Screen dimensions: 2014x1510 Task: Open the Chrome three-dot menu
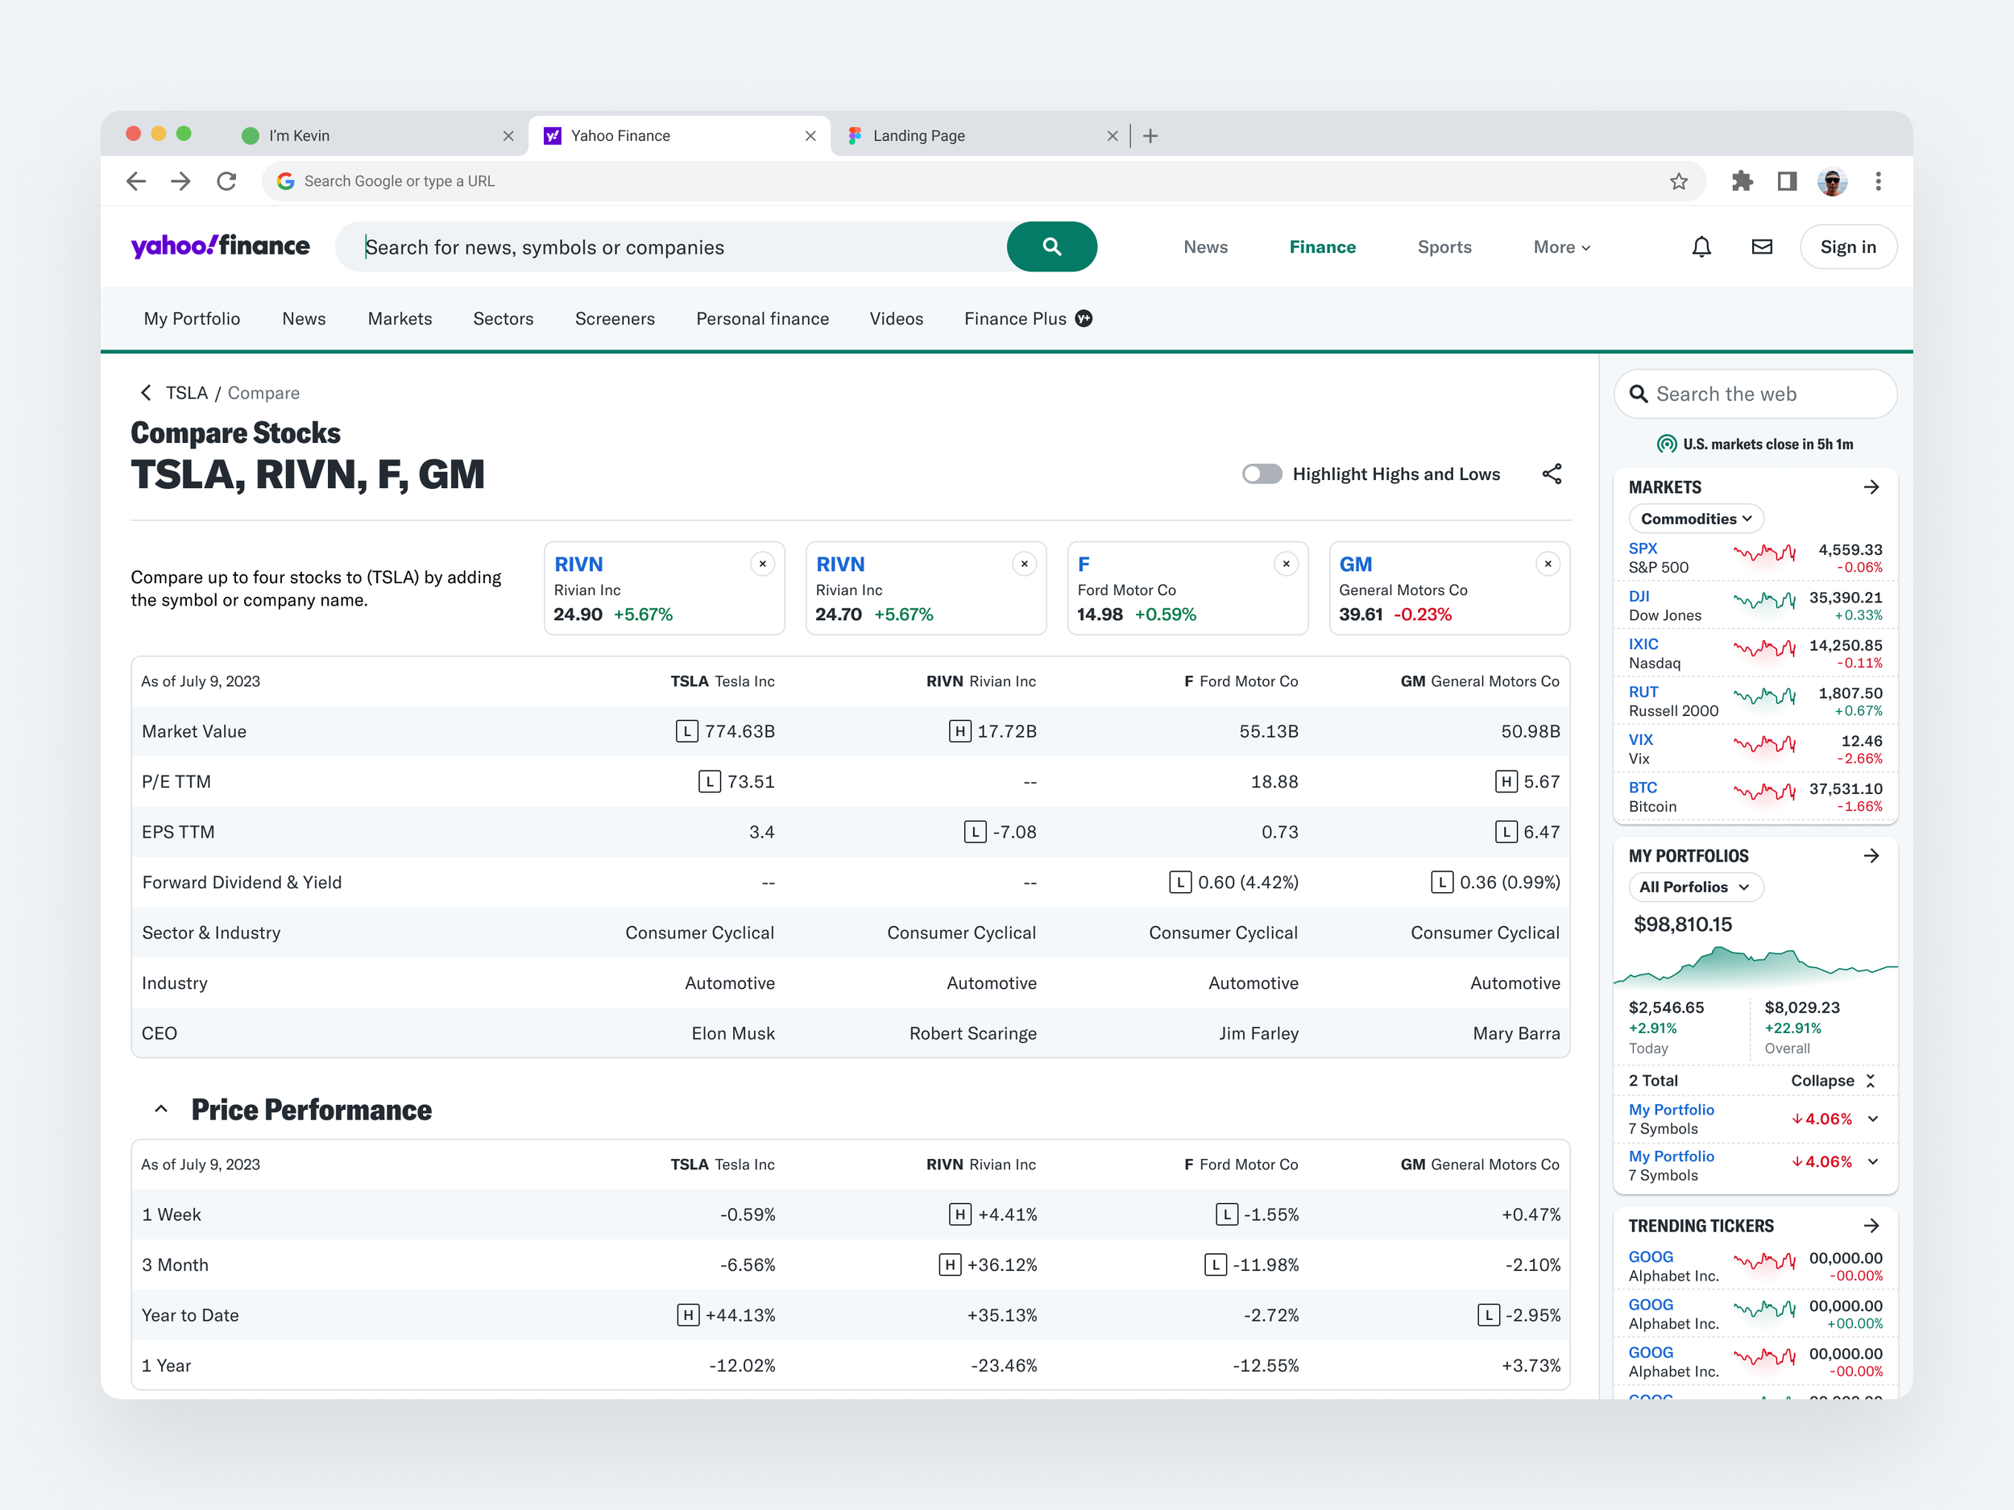point(1877,181)
